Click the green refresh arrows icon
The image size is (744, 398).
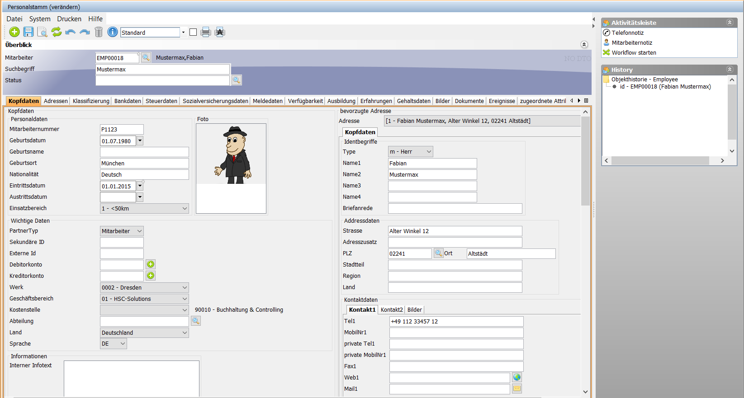click(x=57, y=32)
